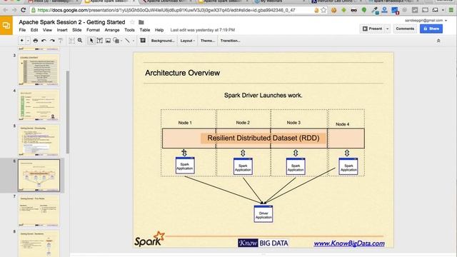Click the browser address bar URL

(x=166, y=10)
